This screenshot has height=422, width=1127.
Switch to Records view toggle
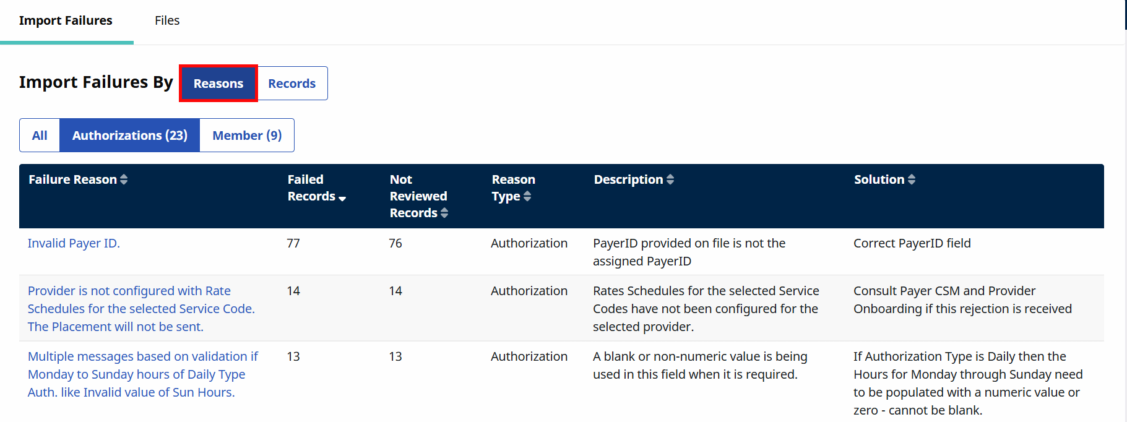click(291, 84)
